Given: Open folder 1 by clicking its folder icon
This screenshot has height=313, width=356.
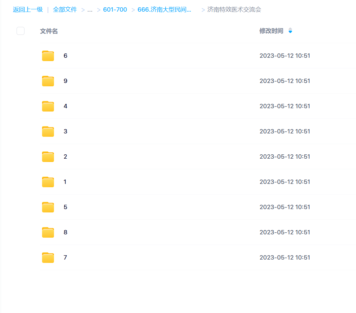Looking at the screenshot, I should coord(48,182).
